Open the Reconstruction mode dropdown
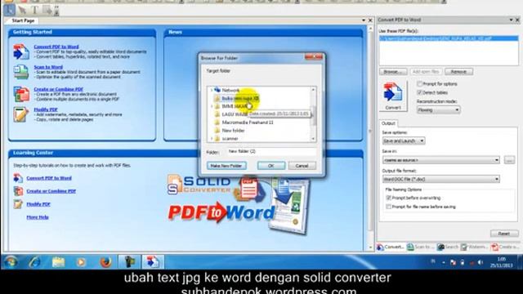The width and height of the screenshot is (523, 294). click(438, 110)
